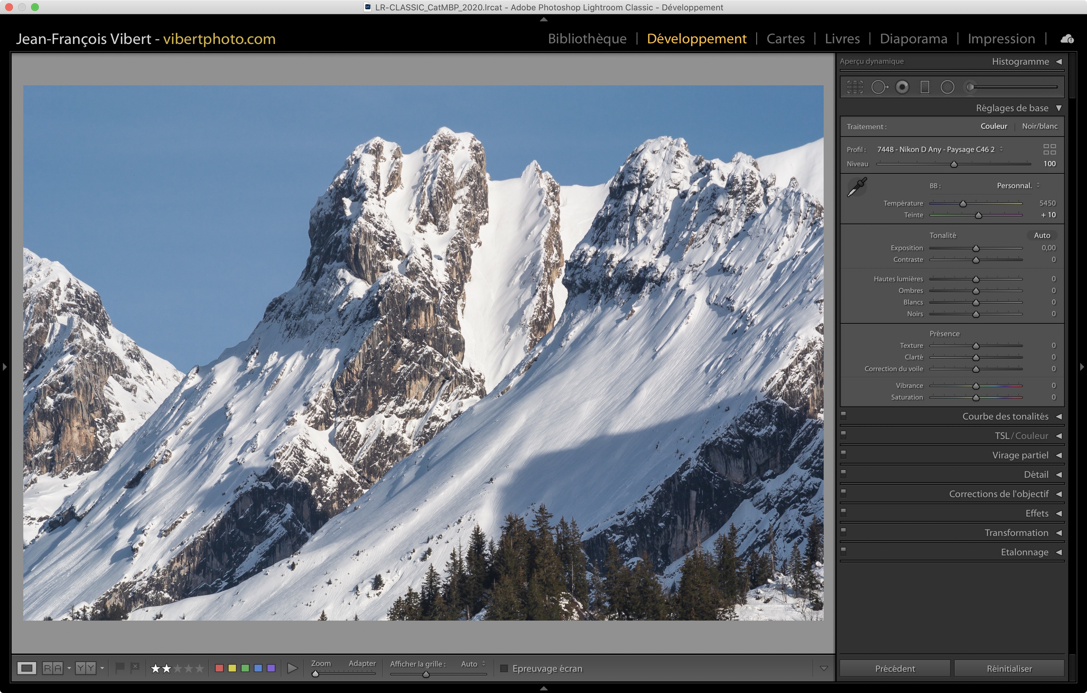Select the Radial filter tool
Image resolution: width=1087 pixels, height=693 pixels.
coord(947,87)
